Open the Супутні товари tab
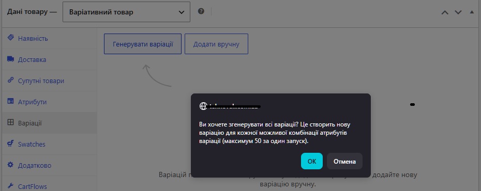Image resolution: width=481 pixels, height=191 pixels. [49, 81]
